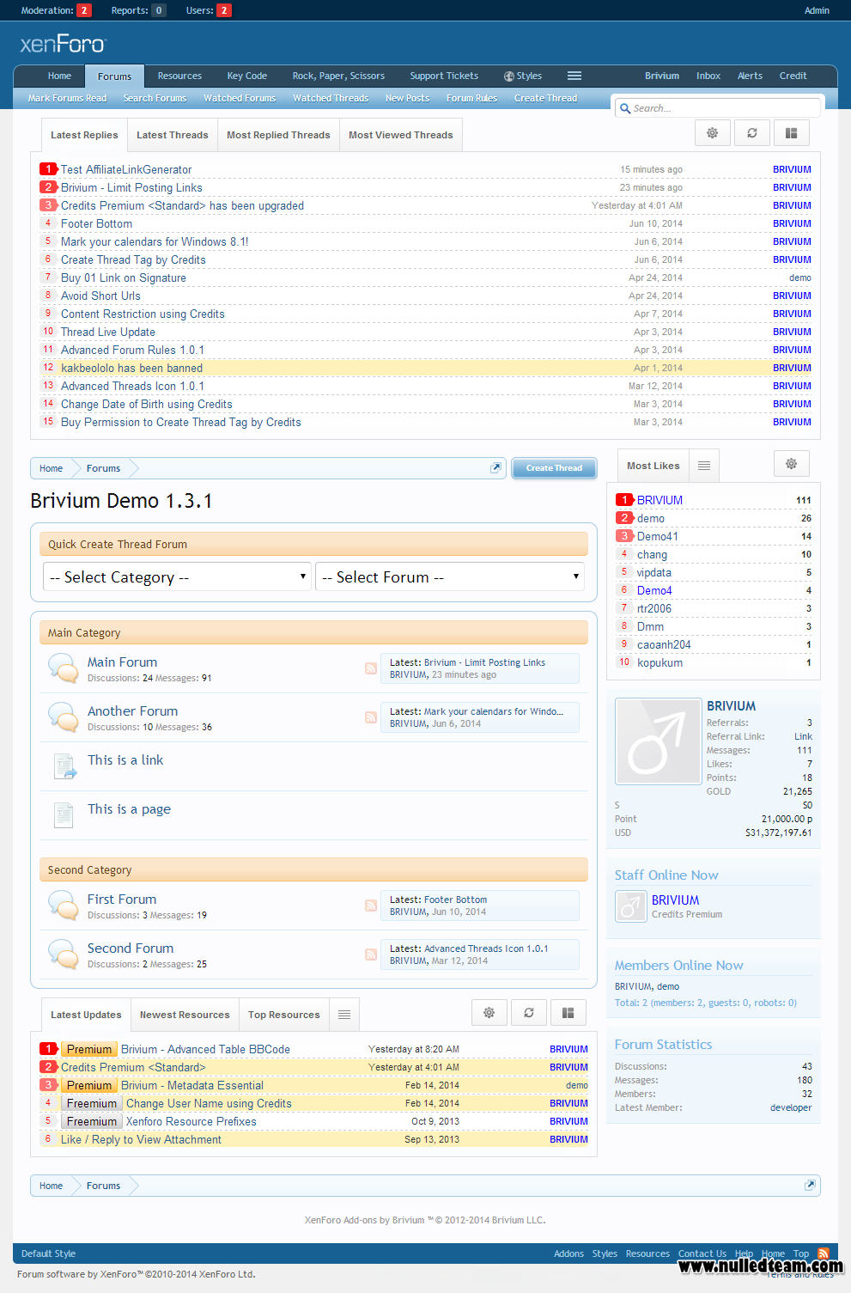Open the Credit link in the navigation bar
The height and width of the screenshot is (1293, 851).
click(x=793, y=76)
